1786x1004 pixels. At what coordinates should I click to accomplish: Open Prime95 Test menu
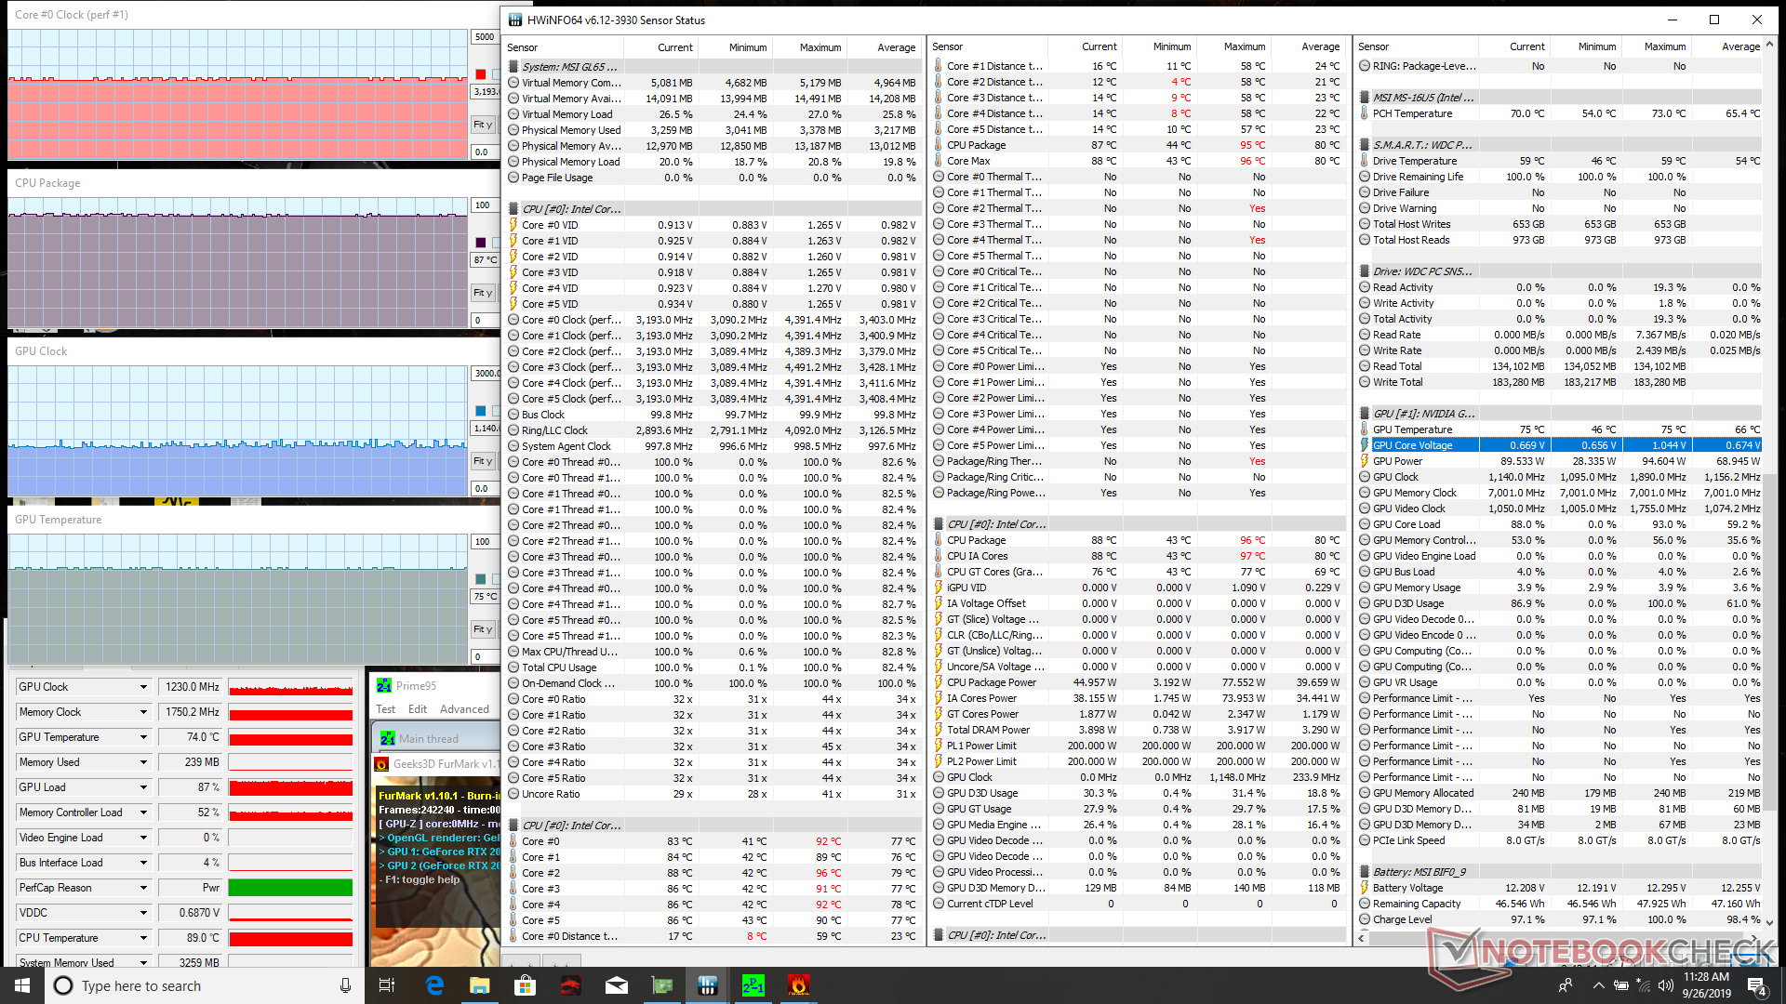pyautogui.click(x=385, y=709)
